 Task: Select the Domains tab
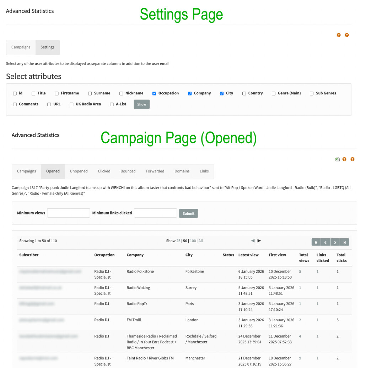tap(182, 171)
